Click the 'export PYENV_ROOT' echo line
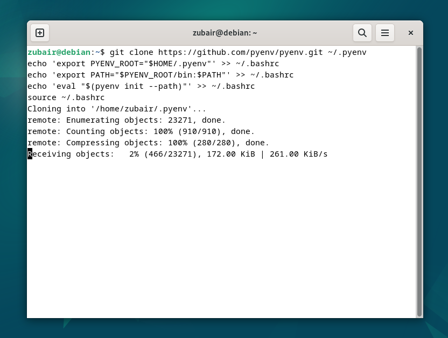 153,64
